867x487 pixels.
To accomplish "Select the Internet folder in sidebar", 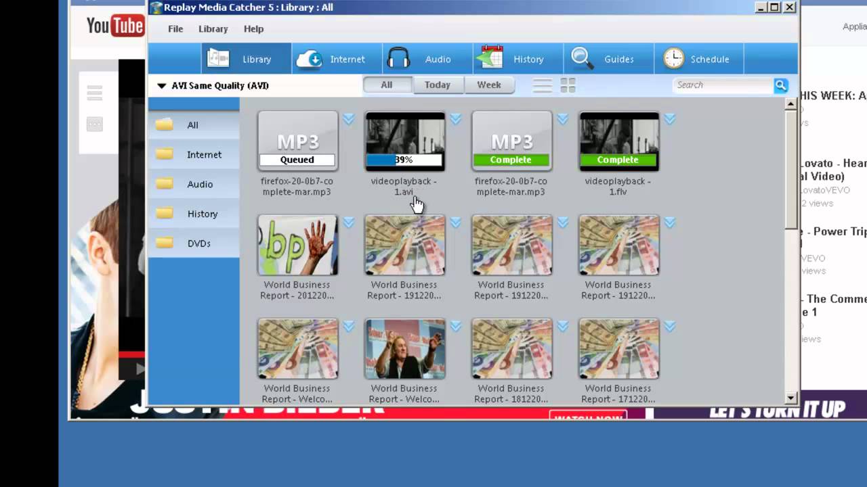I will pos(194,155).
